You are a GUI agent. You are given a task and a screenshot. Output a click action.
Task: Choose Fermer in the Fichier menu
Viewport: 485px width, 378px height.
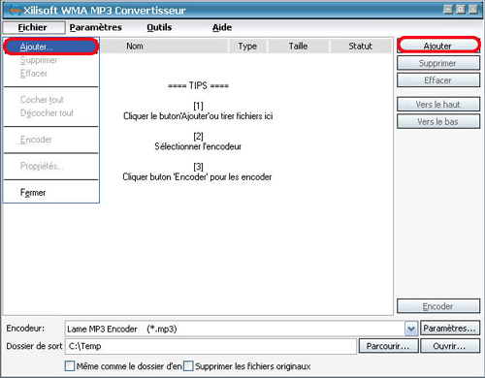tap(50, 193)
